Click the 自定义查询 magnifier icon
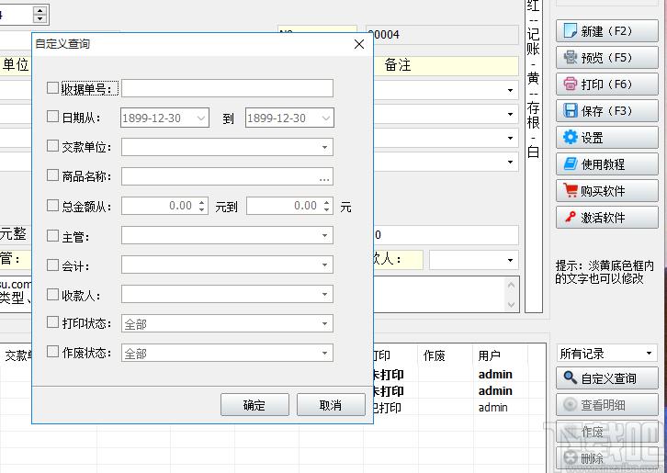The image size is (667, 473). click(x=571, y=377)
